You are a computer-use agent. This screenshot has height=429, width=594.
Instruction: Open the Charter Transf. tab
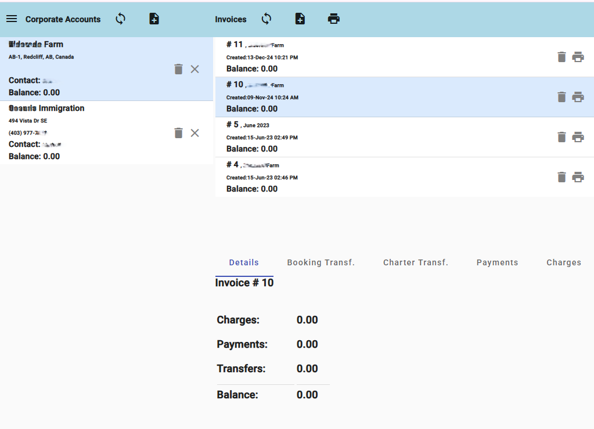pos(416,263)
